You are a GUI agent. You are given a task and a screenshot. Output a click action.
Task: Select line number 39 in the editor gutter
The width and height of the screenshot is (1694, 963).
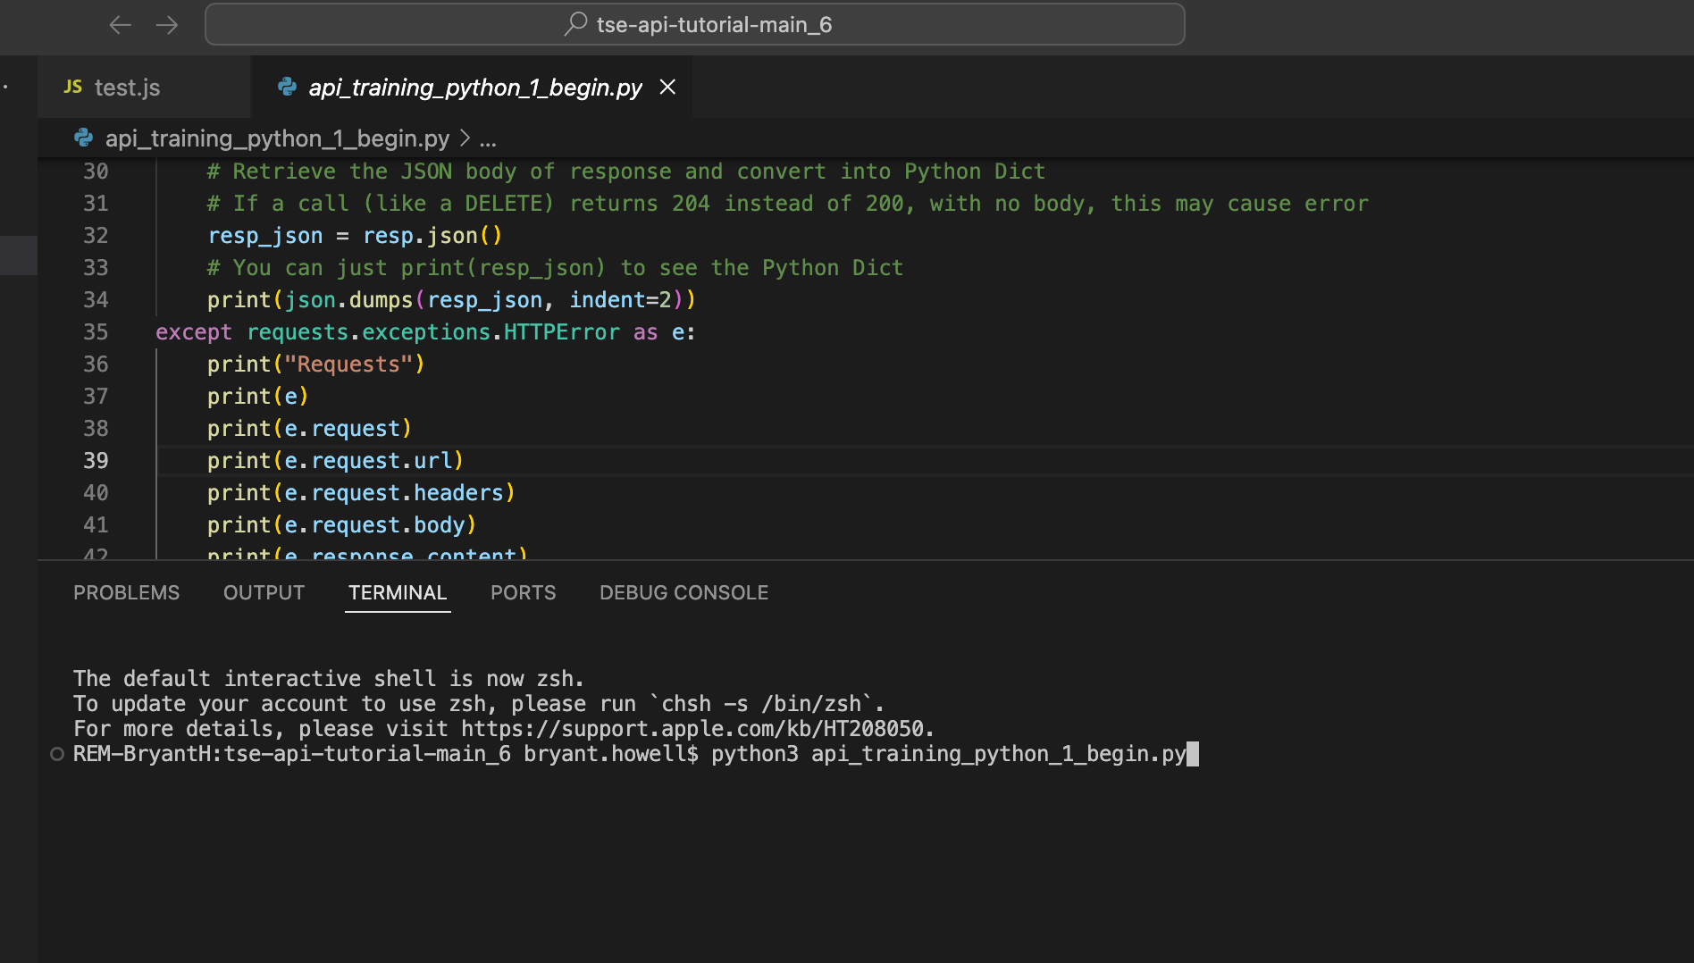[x=96, y=460]
